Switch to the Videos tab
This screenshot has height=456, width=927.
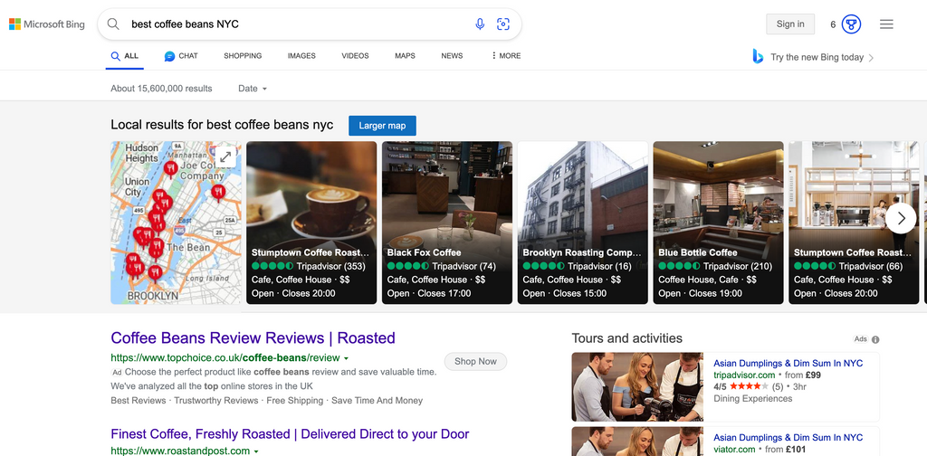coord(355,56)
